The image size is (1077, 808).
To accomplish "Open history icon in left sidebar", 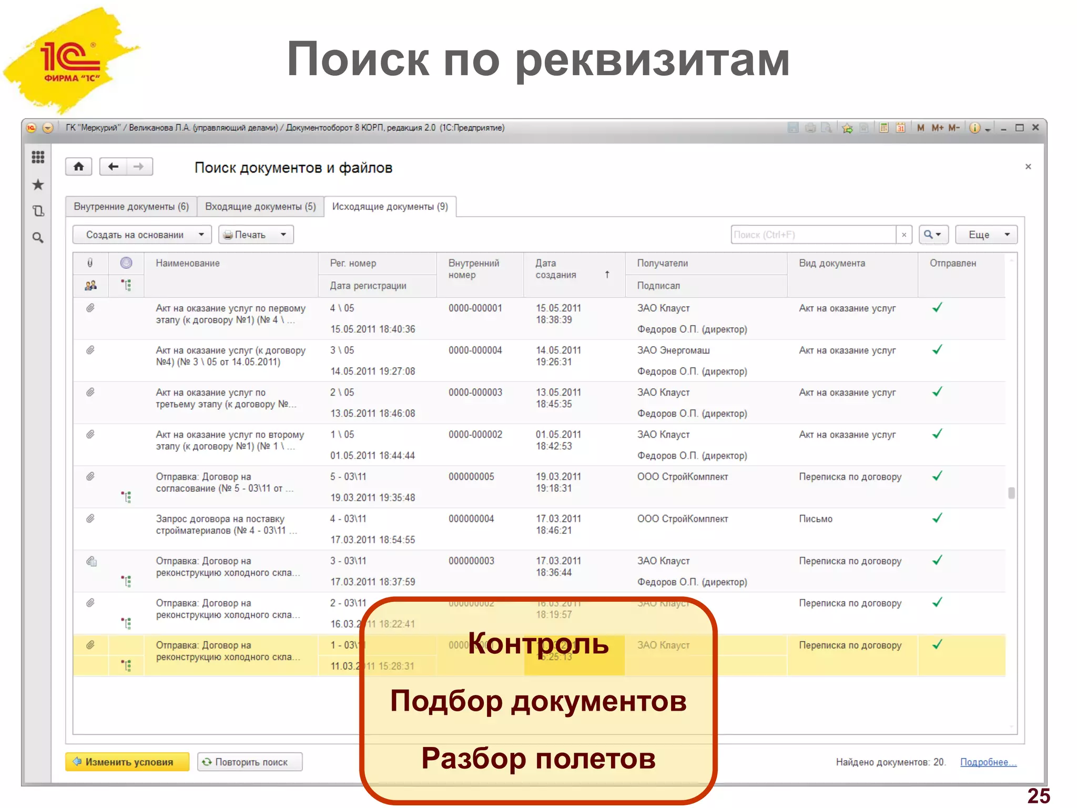I will (x=38, y=211).
